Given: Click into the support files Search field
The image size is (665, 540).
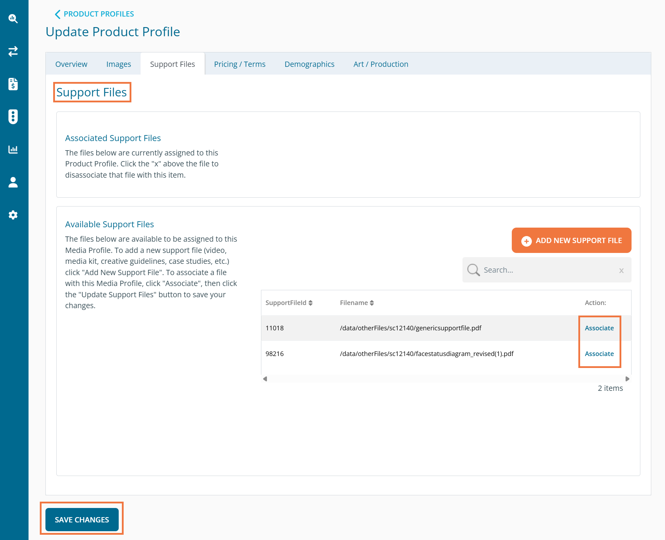Looking at the screenshot, I should coord(546,270).
